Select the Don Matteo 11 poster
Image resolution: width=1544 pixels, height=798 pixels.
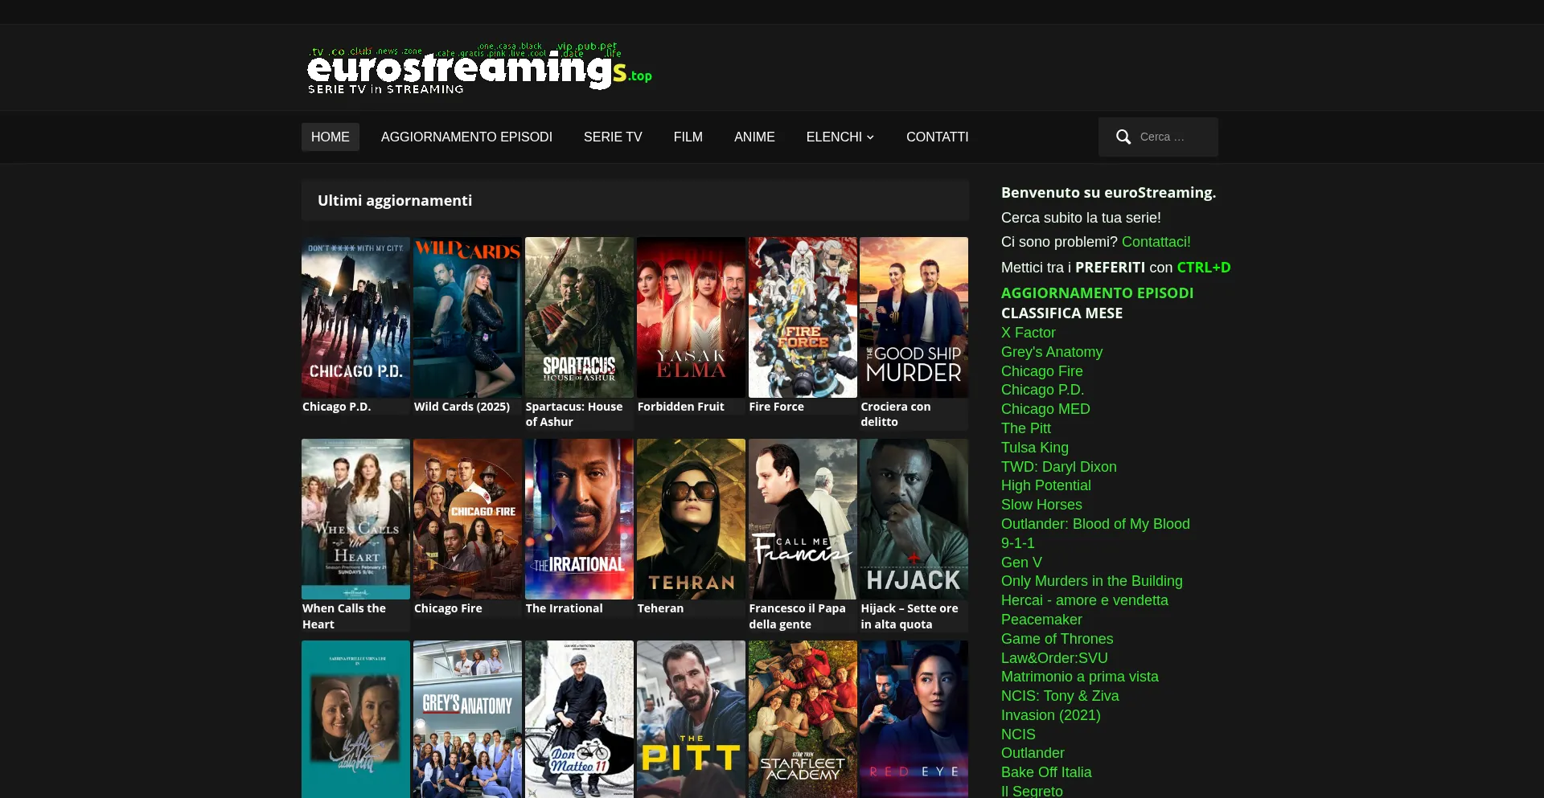click(579, 719)
